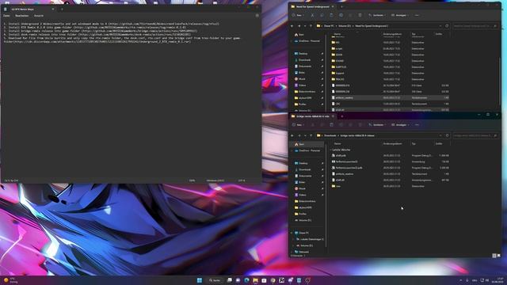Click search field in bridge-remix window
The image size is (507, 285).
pyautogui.click(x=475, y=135)
